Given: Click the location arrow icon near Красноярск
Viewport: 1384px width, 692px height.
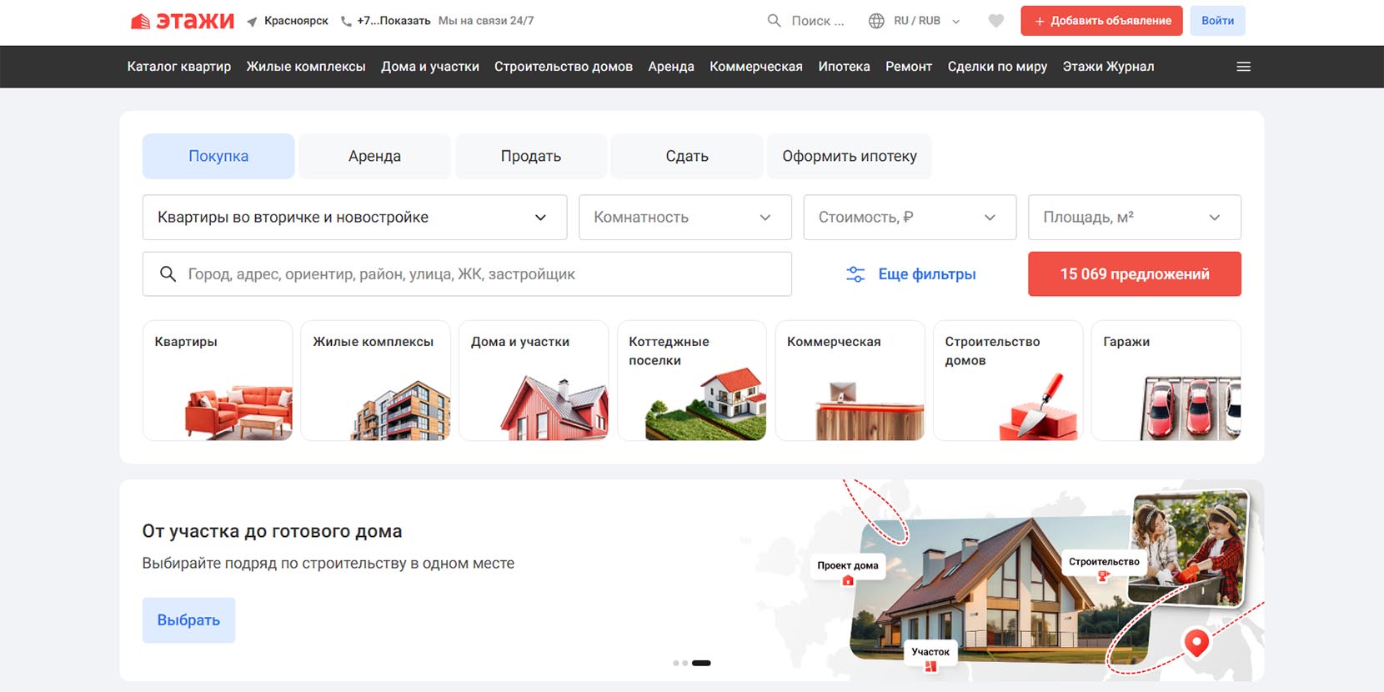Looking at the screenshot, I should coord(252,22).
